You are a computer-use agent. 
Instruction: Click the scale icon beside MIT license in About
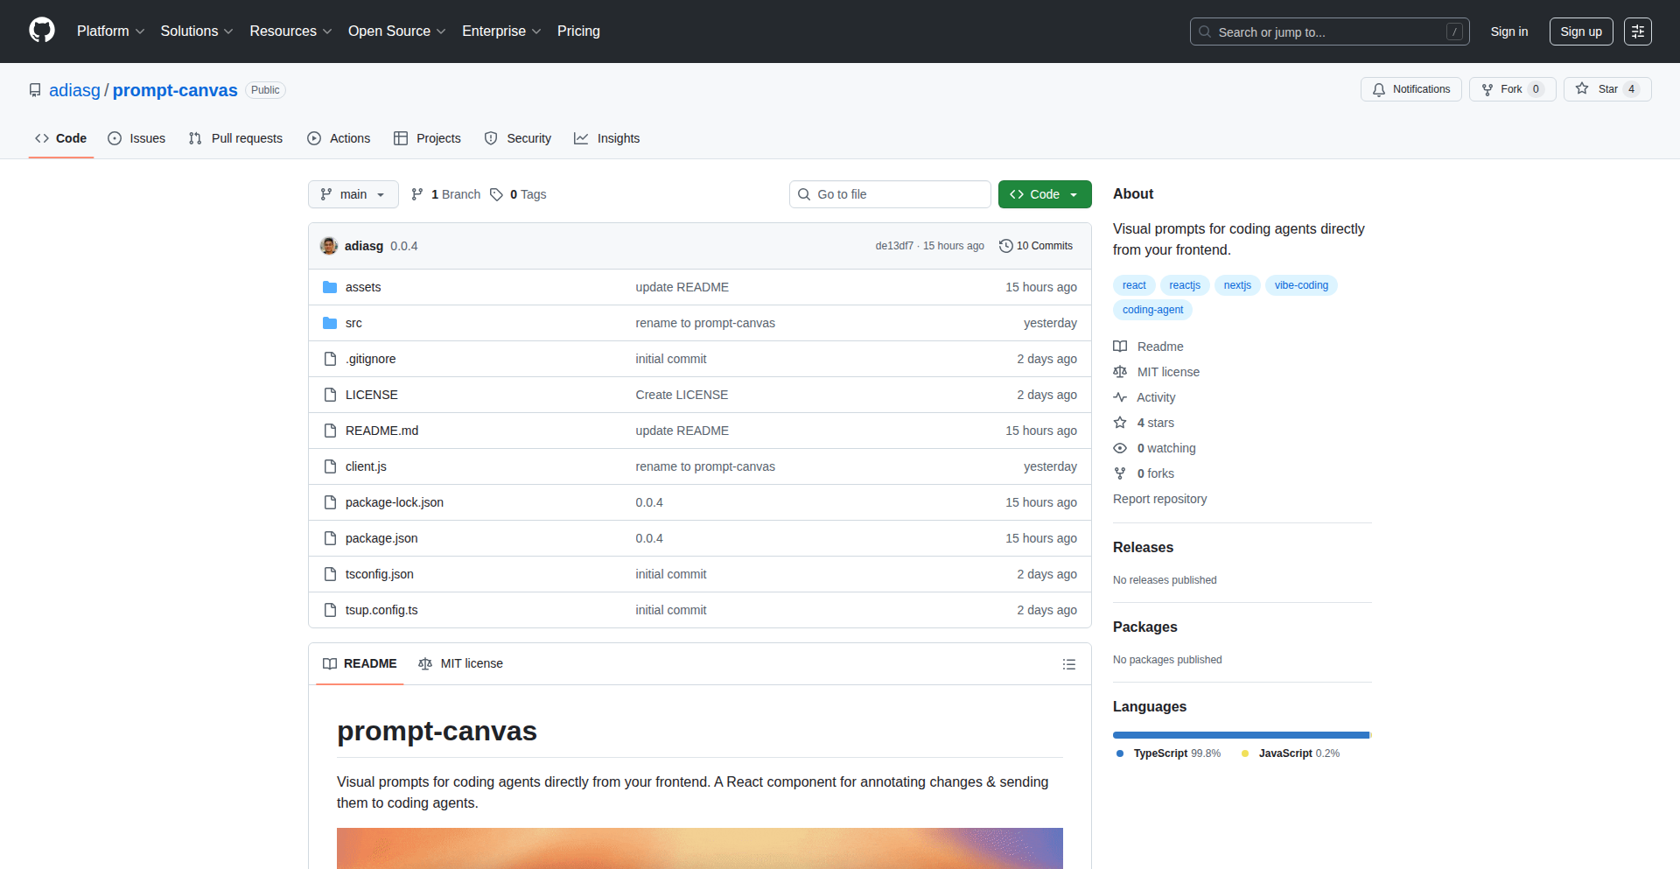[x=1120, y=372]
